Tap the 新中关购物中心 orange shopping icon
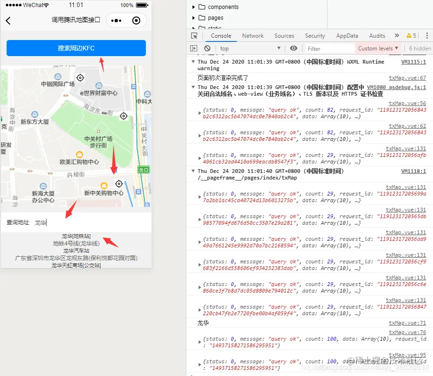This screenshot has width=433, height=376. pos(104,186)
